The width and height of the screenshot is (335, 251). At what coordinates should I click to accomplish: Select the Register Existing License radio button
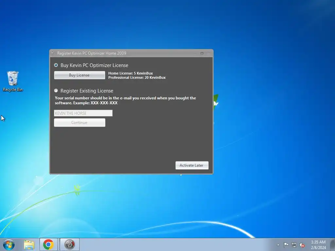56,91
